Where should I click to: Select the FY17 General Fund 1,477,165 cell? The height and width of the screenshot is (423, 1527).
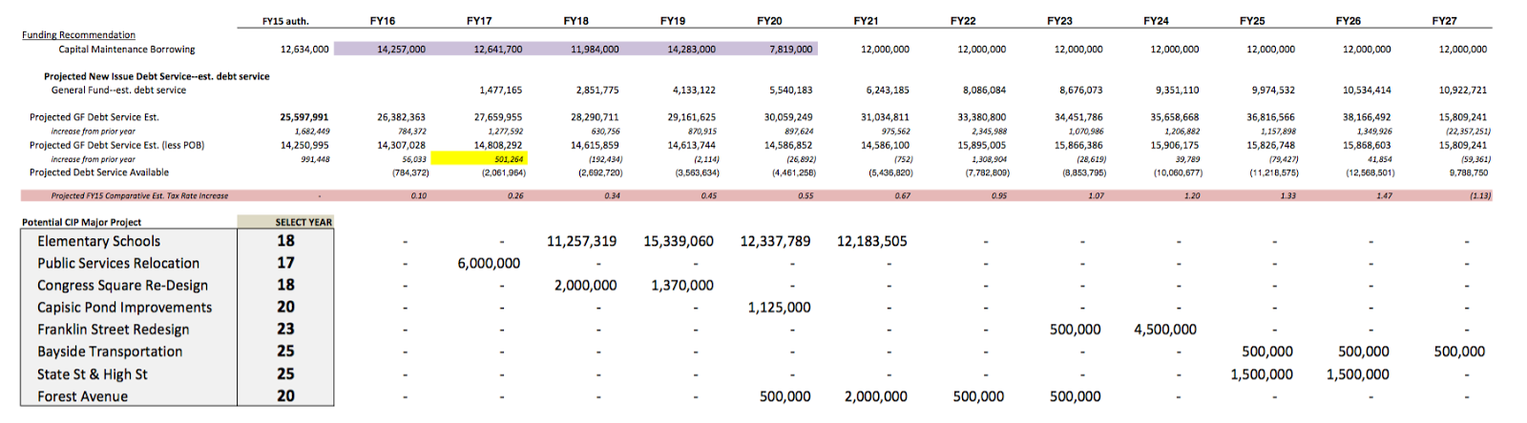pyautogui.click(x=500, y=91)
